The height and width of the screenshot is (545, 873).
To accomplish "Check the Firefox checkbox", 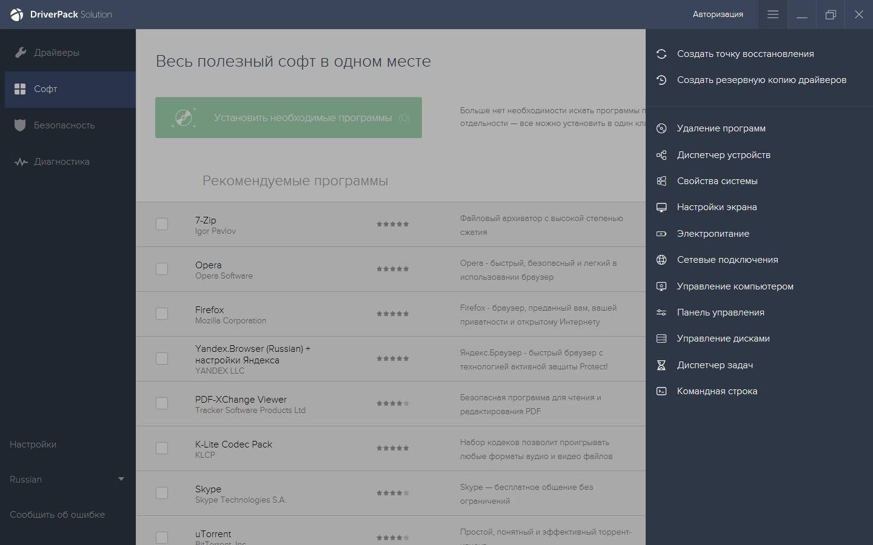I will [x=162, y=314].
